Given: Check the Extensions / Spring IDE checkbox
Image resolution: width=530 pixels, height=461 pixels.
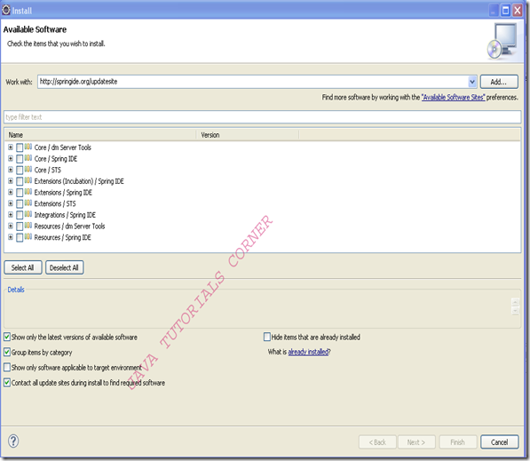Looking at the screenshot, I should coord(20,193).
